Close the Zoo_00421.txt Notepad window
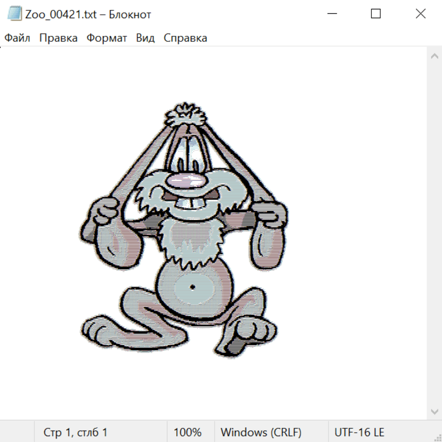This screenshot has height=442, width=442. coord(420,14)
